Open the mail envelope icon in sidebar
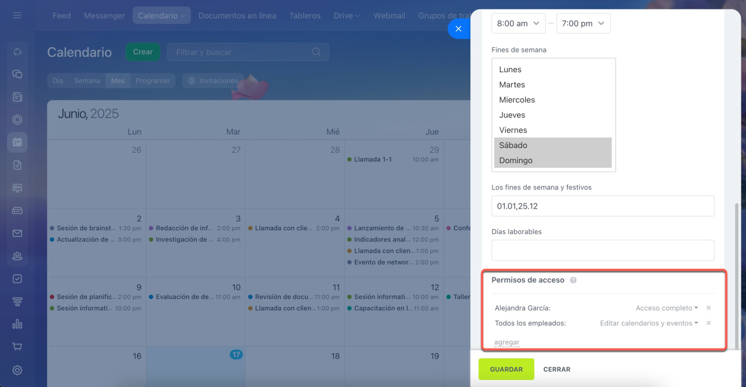Screen dimensions: 746x387 click(17, 233)
